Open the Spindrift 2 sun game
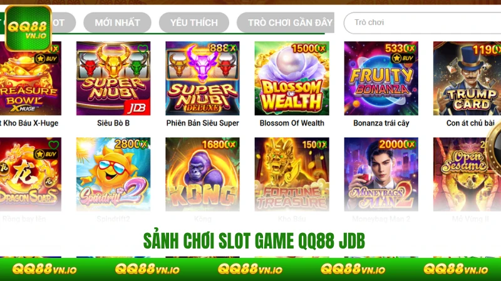Image resolution: width=501 pixels, height=281 pixels. (113, 174)
